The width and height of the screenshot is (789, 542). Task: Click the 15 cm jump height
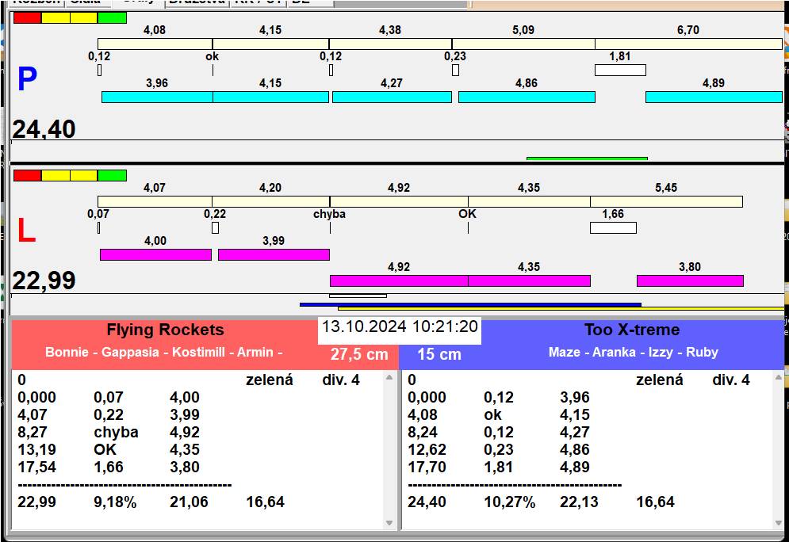439,354
